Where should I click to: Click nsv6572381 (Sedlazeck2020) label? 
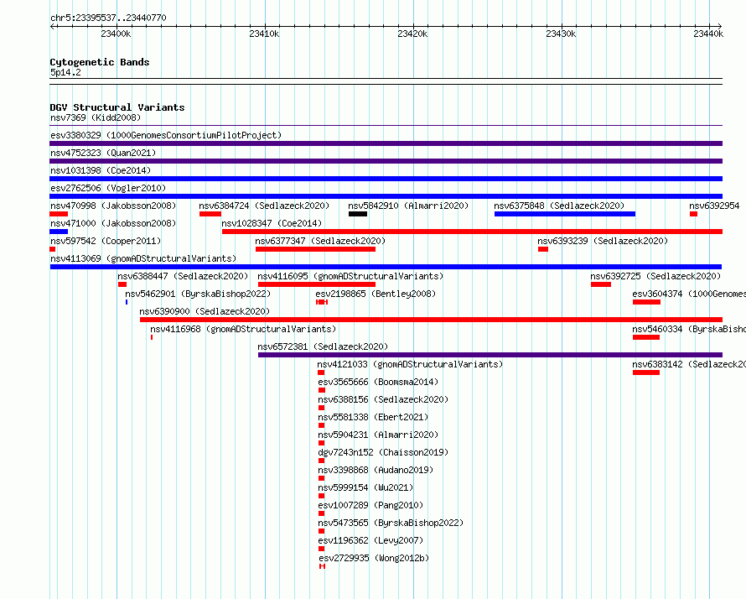click(x=323, y=346)
